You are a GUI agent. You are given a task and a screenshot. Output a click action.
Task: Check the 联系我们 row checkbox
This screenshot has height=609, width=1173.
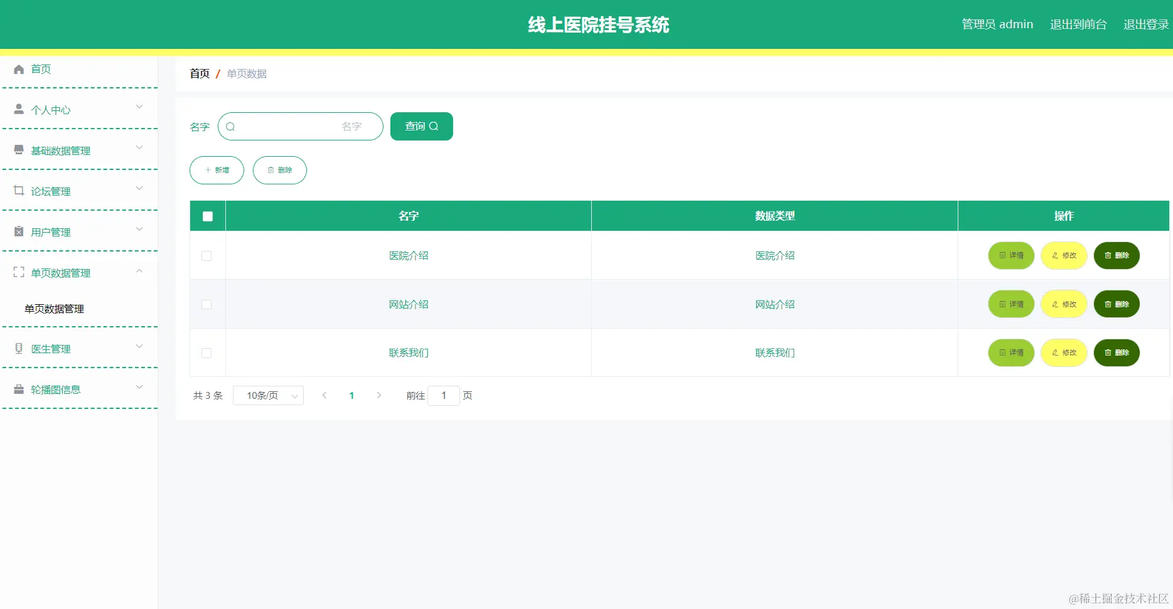coord(206,353)
